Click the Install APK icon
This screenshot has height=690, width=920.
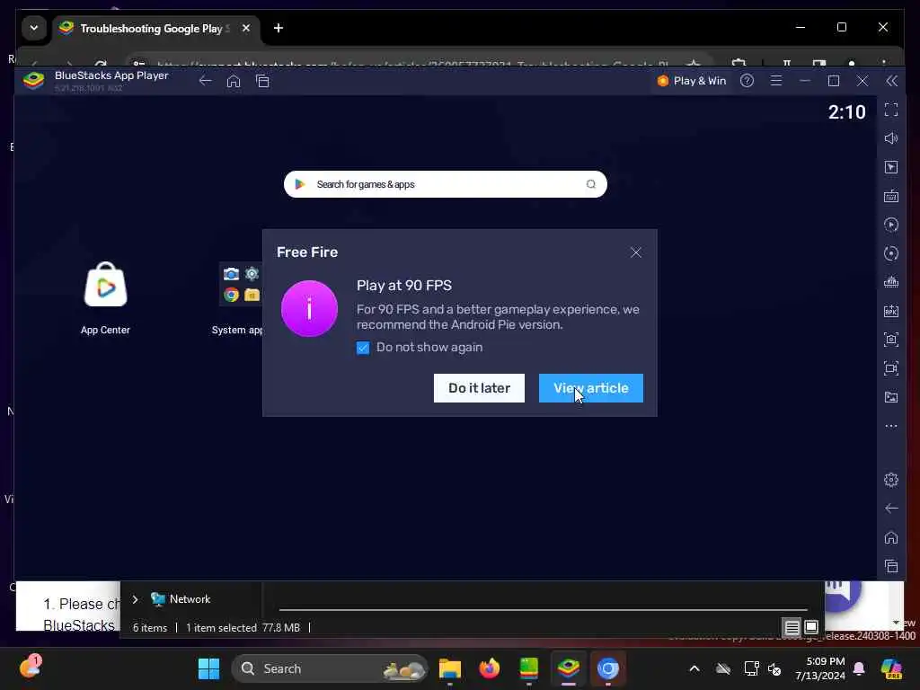(x=891, y=311)
